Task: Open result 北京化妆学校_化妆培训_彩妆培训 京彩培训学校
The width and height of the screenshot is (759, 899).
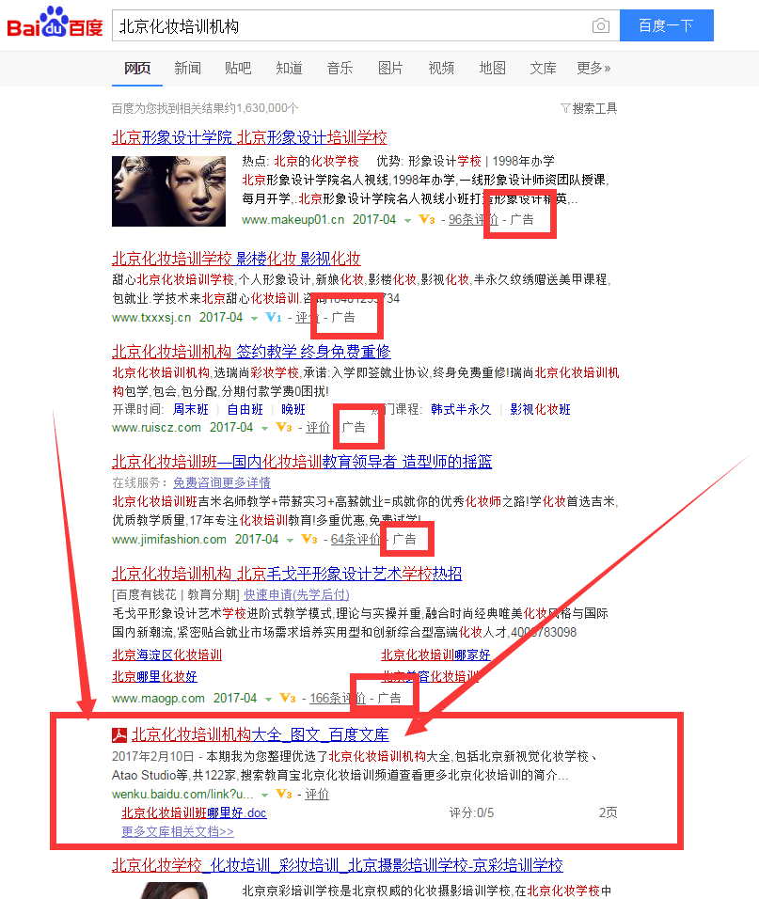Action: click(x=338, y=865)
